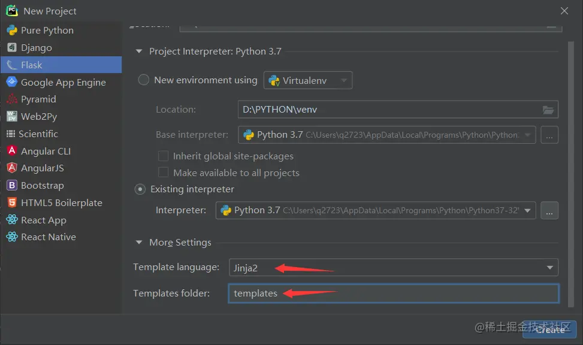Click the Virtualenv python icon

274,80
